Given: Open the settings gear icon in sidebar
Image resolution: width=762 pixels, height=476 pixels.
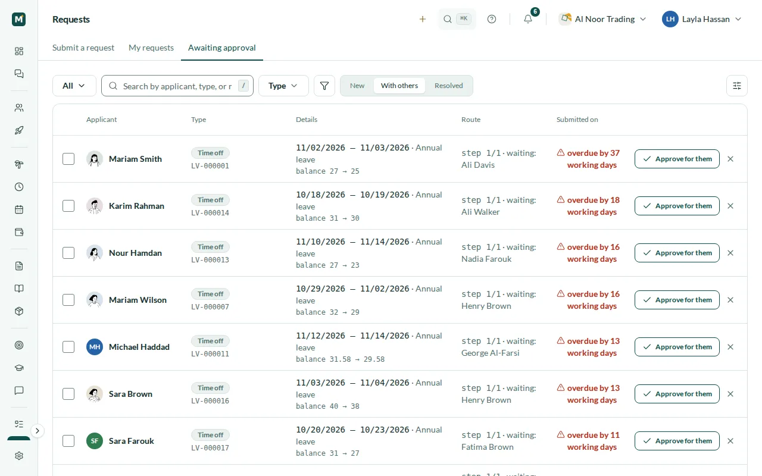Looking at the screenshot, I should [19, 456].
